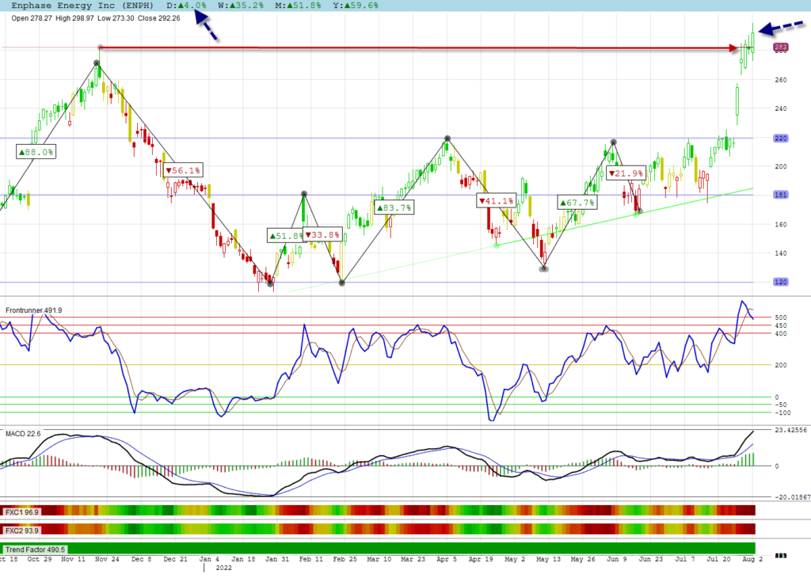Viewport: 811px width, 582px height.
Task: Click the Enphase Energy Inc (ENPH) chart title
Action: 82,6
